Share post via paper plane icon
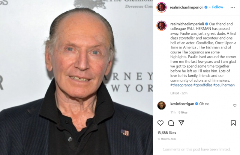 point(181,123)
